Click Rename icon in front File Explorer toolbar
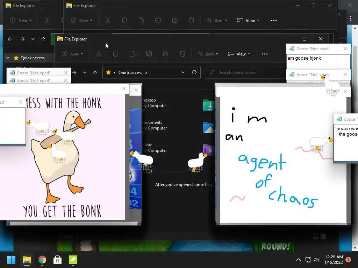 [149, 54]
